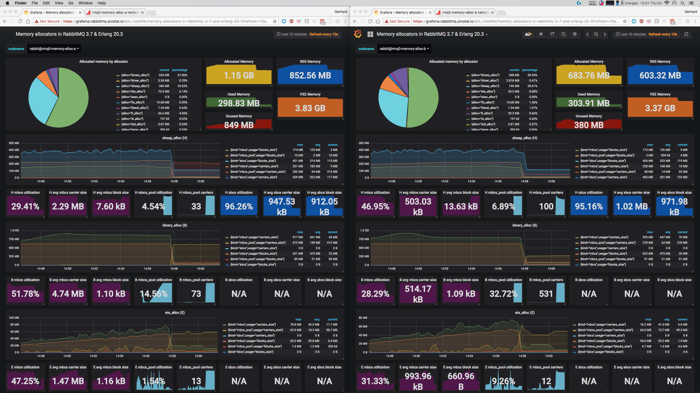Viewport: 700px width, 393px height.
Task: Reload the page in the left browser window
Action: click(20, 21)
